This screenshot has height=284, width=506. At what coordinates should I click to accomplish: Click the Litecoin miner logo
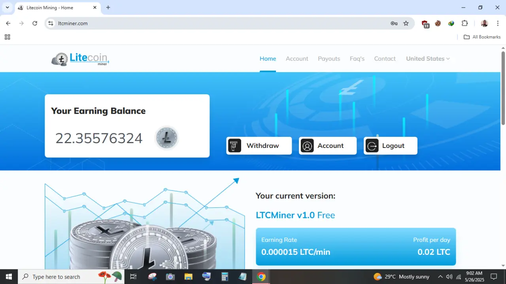point(80,59)
